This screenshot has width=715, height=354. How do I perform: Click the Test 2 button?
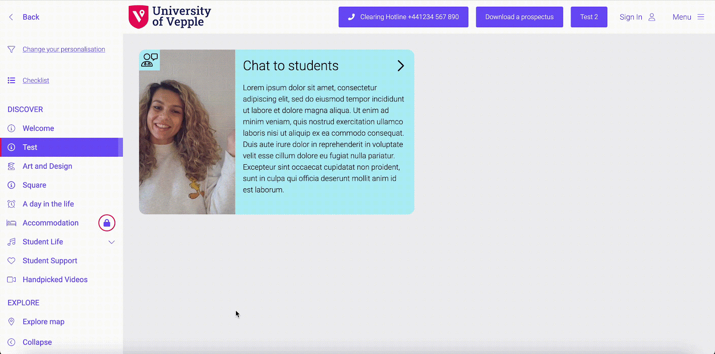(589, 17)
